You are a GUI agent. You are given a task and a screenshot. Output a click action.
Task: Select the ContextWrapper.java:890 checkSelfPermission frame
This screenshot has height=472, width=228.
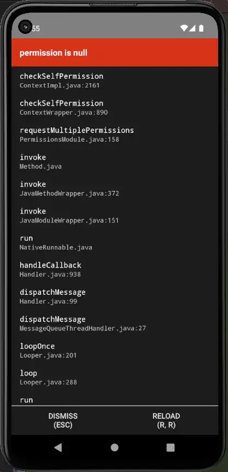[115, 107]
